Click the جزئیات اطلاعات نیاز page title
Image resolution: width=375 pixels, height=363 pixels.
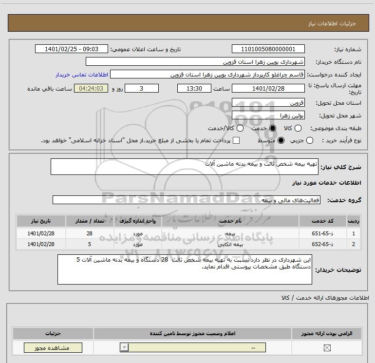point(332,23)
